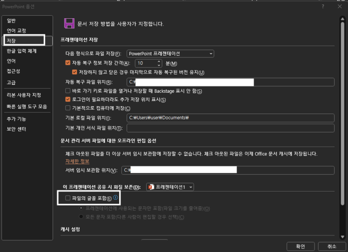The image size is (348, 252).
Task: Click the 오프라인 편집 옵션 section heading
Action: 108,141
